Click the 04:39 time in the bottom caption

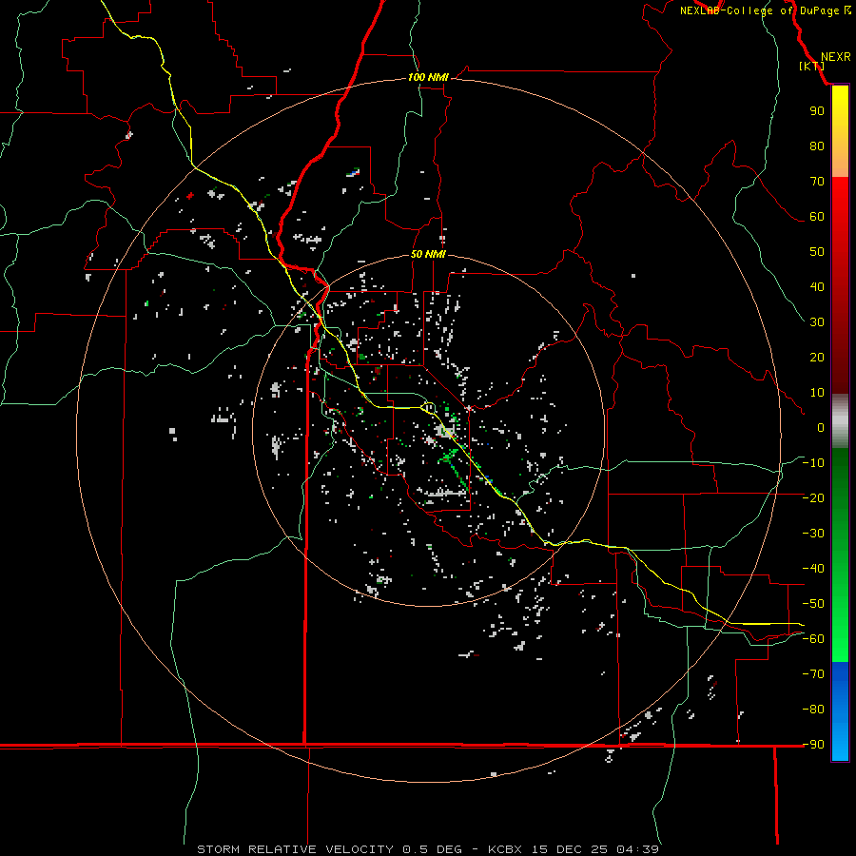pyautogui.click(x=637, y=849)
